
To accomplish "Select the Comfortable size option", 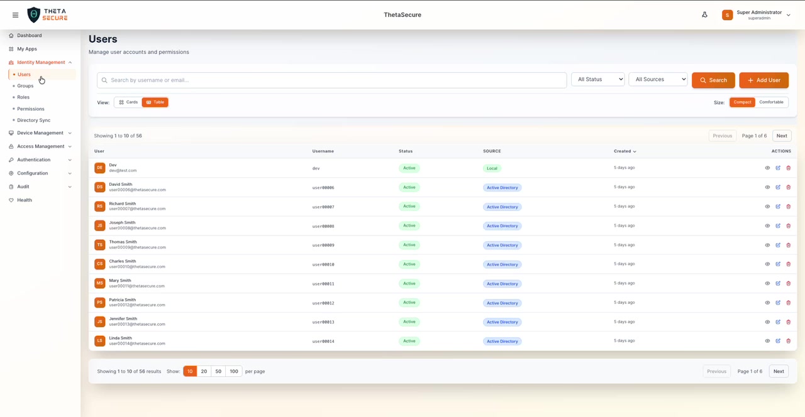I will 771,102.
